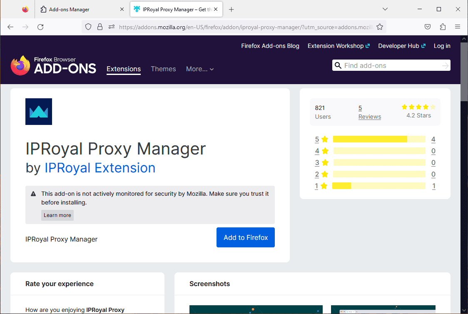
Task: Submit search with the arrow icon
Action: pyautogui.click(x=445, y=66)
